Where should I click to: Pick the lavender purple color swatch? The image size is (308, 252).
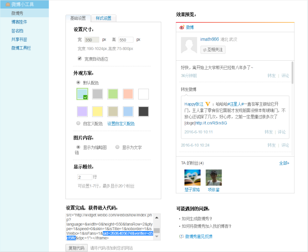(x=82, y=112)
